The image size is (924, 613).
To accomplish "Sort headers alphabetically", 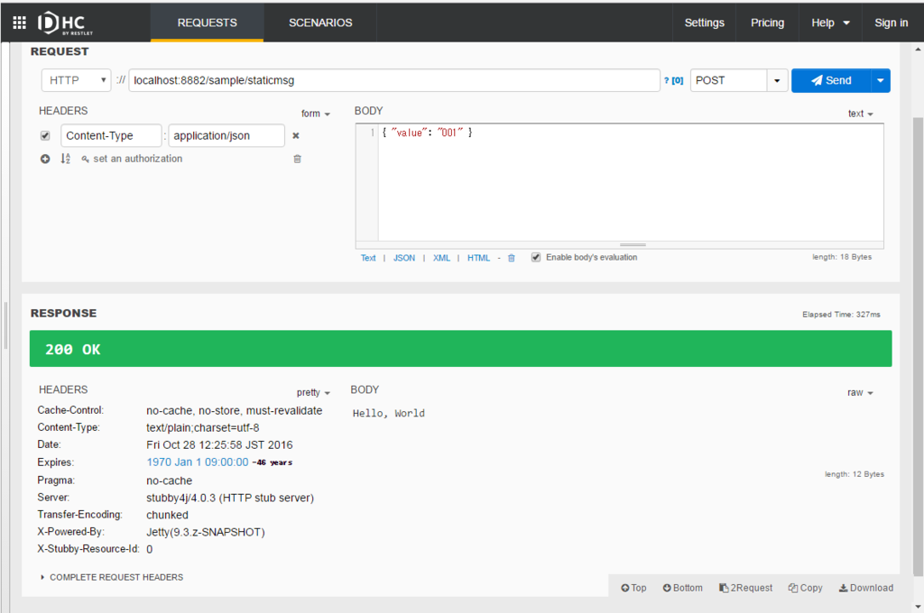I will click(x=65, y=159).
